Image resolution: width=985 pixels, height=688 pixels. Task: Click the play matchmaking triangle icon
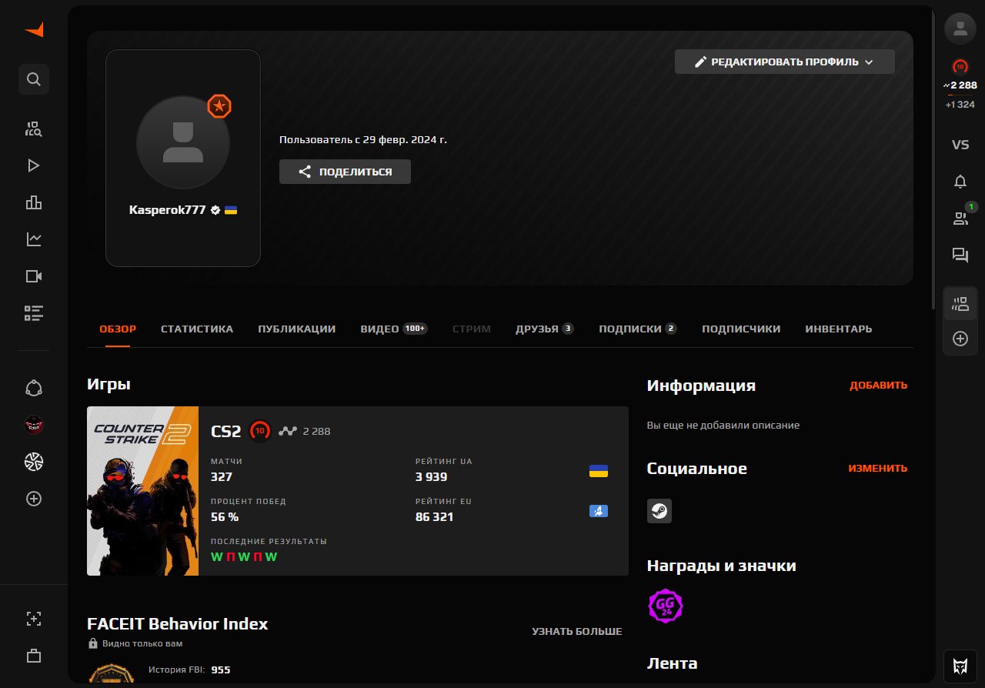pyautogui.click(x=34, y=165)
